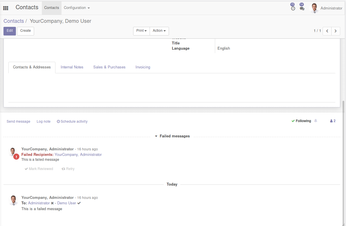
Task: Open the apps menu grid
Action: coord(6,8)
